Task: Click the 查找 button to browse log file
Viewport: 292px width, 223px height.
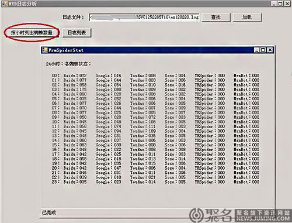Action: click(216, 18)
